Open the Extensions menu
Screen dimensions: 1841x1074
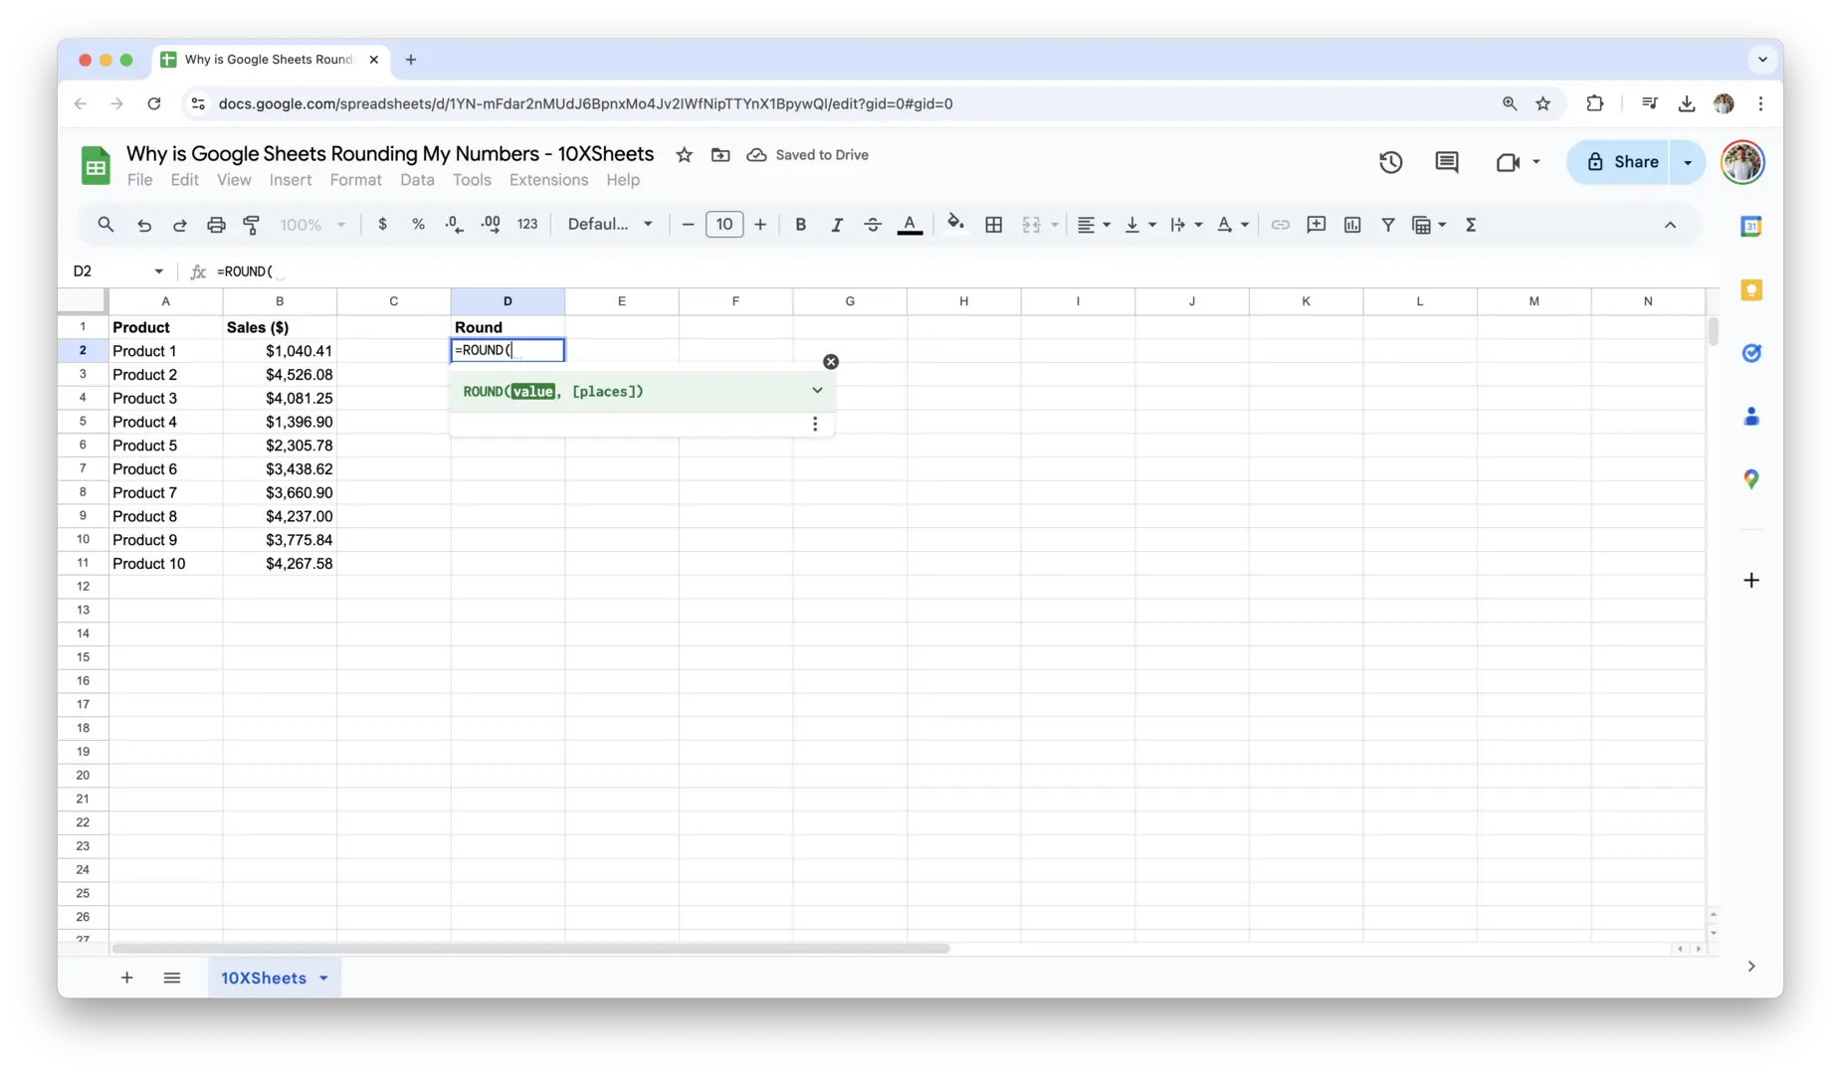(548, 180)
